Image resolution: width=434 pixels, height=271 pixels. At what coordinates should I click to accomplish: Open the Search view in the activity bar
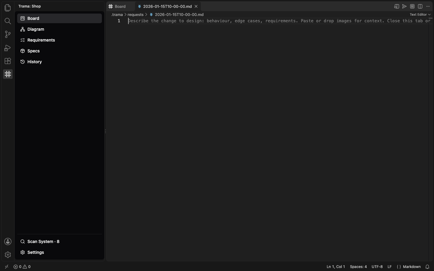pyautogui.click(x=8, y=21)
